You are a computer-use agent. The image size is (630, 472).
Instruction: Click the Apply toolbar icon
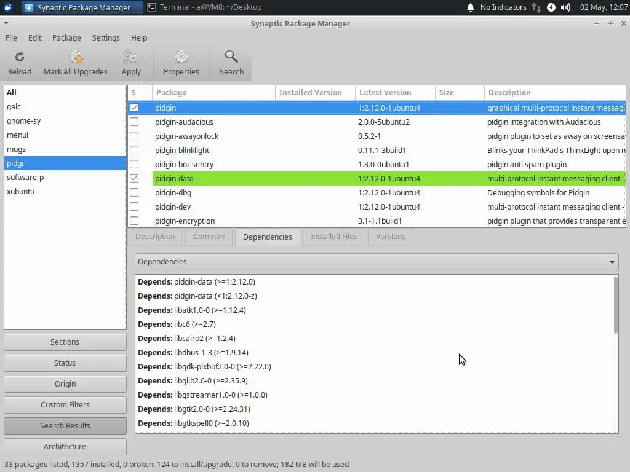coord(131,63)
